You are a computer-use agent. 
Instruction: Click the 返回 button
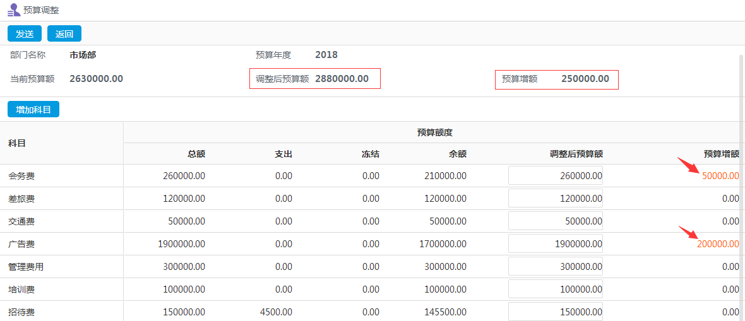click(64, 34)
